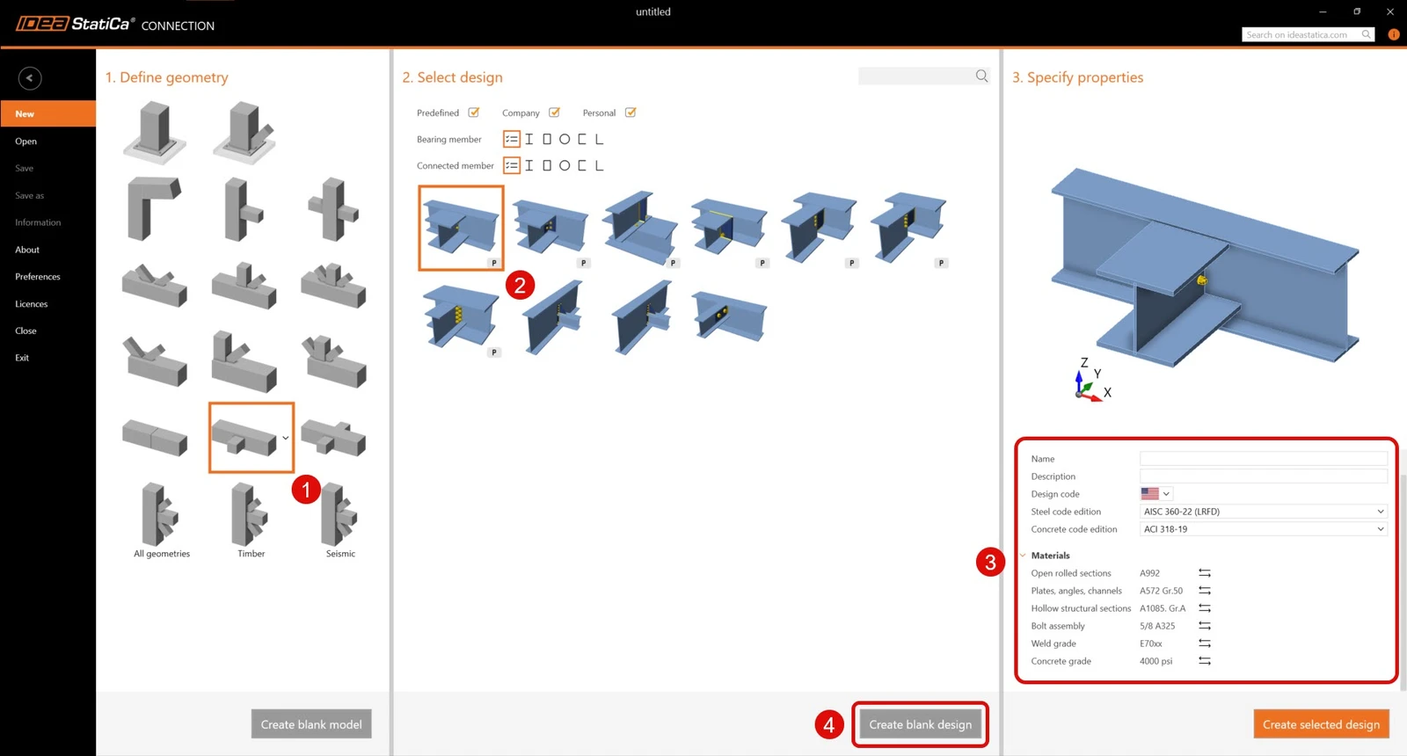Toggle all Connected member shapes list icon

(x=512, y=165)
